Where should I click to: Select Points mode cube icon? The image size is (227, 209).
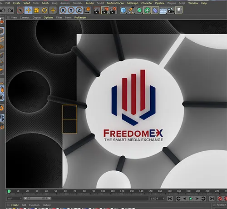click(2, 55)
